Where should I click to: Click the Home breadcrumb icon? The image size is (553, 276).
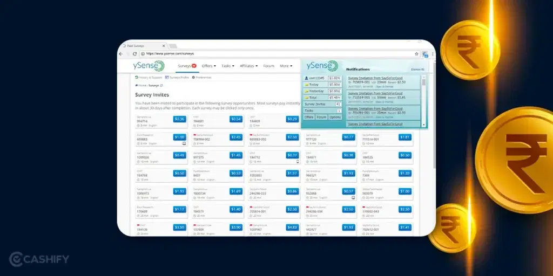pos(137,85)
